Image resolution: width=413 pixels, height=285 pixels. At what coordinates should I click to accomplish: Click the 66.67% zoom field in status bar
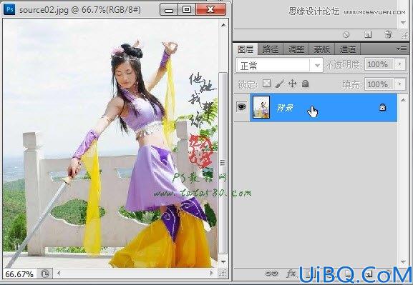pos(19,274)
